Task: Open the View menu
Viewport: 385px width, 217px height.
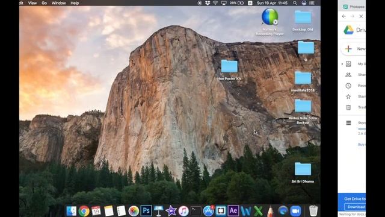Action: coord(32,3)
